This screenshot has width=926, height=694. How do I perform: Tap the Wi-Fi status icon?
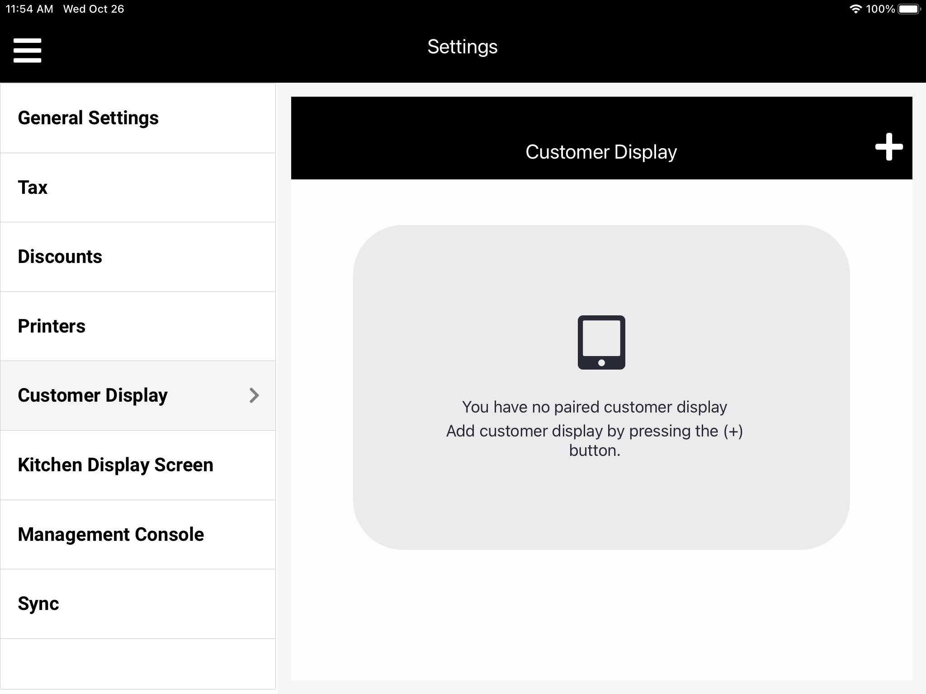tap(855, 9)
